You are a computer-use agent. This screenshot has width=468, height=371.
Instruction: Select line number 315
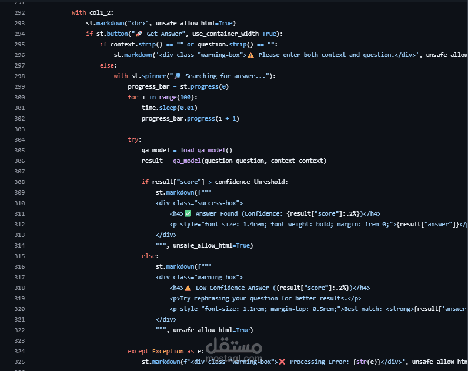(20, 256)
